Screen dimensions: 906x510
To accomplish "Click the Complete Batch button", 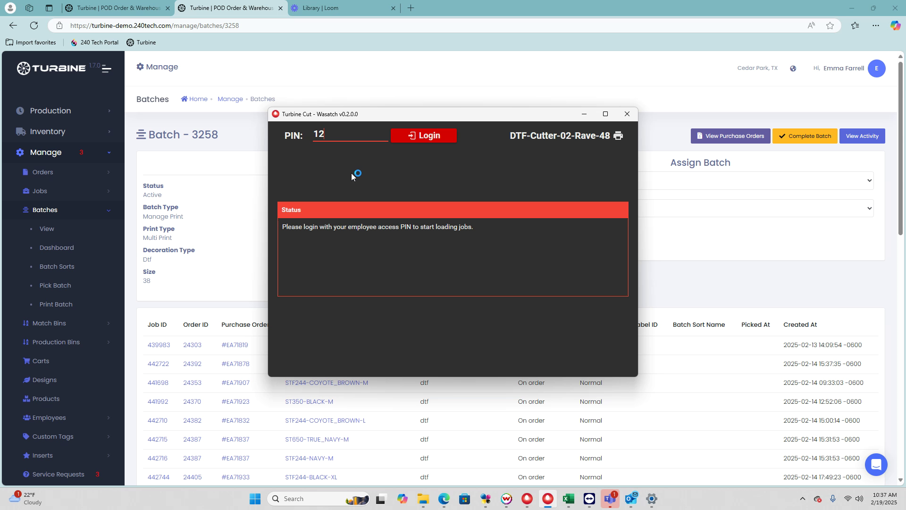I will click(805, 136).
